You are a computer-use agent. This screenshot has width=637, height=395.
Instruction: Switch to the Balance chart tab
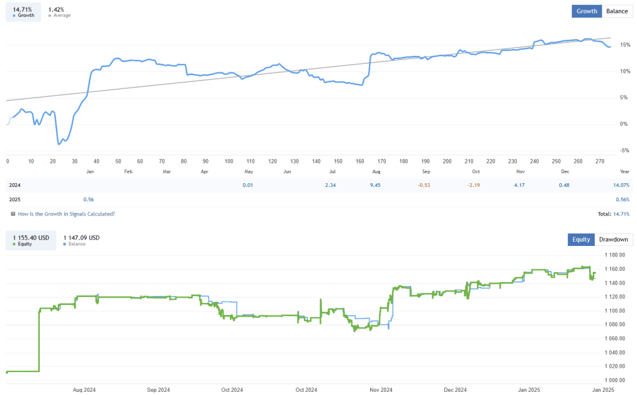coord(616,11)
